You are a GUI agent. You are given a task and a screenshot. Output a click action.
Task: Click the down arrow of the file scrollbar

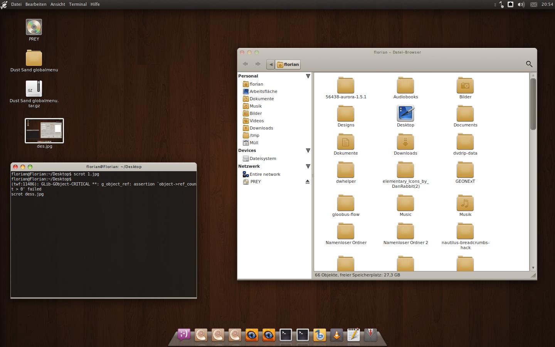[x=533, y=268]
